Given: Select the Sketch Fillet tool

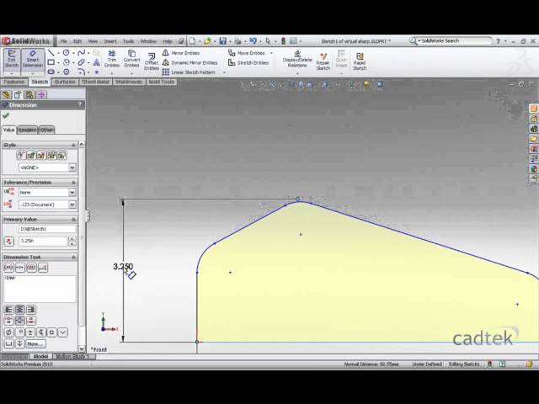Looking at the screenshot, I should [x=81, y=72].
